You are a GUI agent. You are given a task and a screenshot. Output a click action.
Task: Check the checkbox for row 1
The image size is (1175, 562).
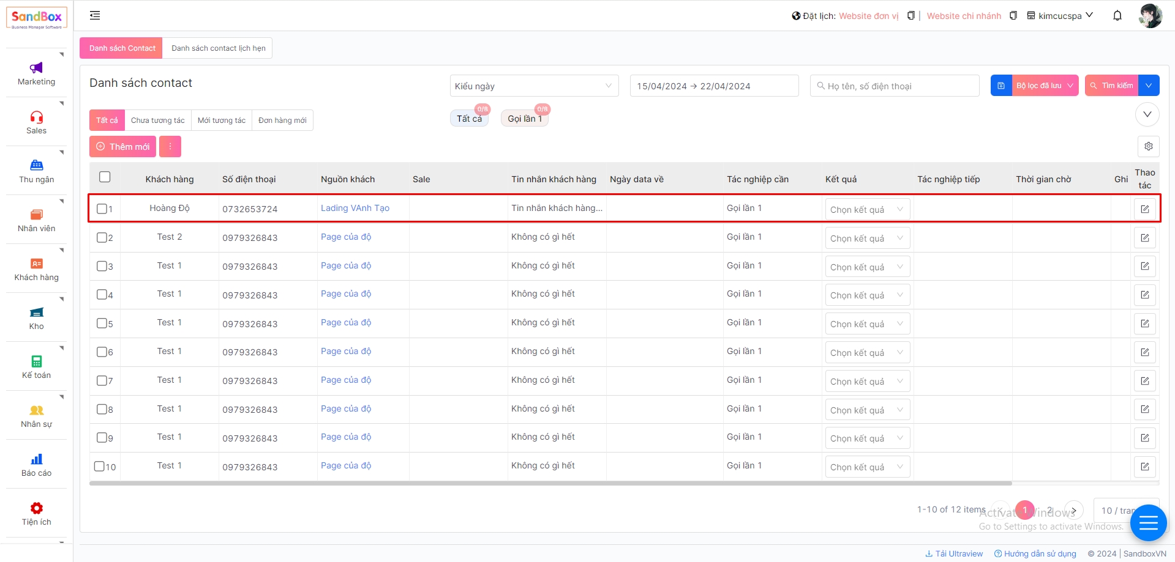coord(102,209)
